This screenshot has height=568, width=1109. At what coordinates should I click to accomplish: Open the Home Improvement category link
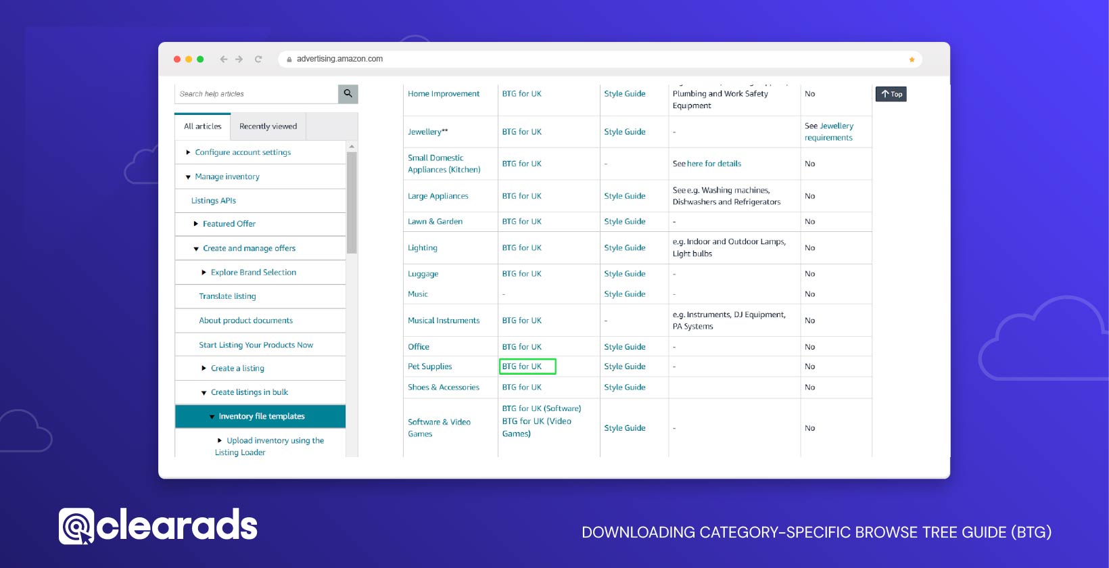[444, 94]
